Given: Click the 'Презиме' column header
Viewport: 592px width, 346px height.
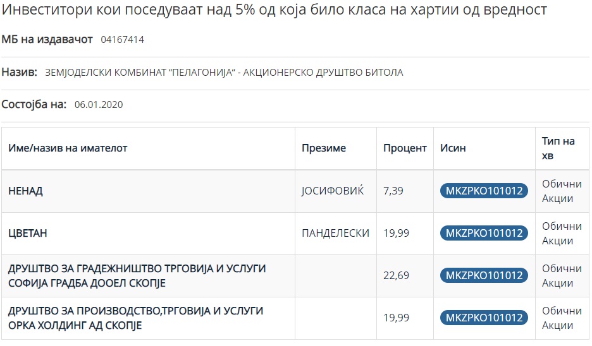Looking at the screenshot, I should point(323,148).
